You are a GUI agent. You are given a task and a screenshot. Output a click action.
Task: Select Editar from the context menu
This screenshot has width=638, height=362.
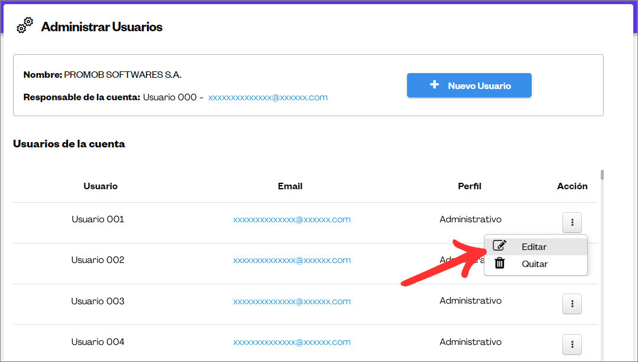534,246
